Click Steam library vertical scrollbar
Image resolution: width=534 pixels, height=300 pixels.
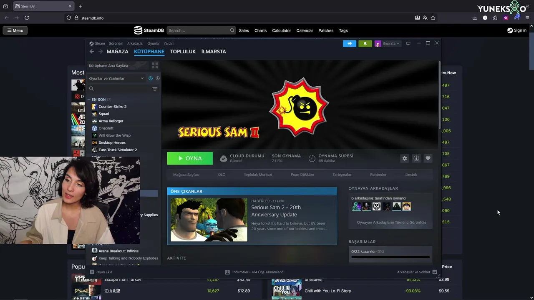coord(440,96)
